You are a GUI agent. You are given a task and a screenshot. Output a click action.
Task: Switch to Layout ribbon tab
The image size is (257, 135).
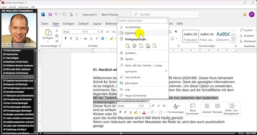click(x=97, y=24)
